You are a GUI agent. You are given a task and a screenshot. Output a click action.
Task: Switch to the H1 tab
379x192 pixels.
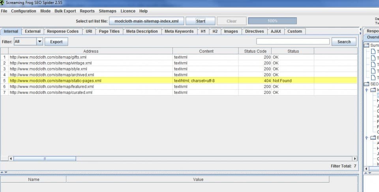pos(203,31)
